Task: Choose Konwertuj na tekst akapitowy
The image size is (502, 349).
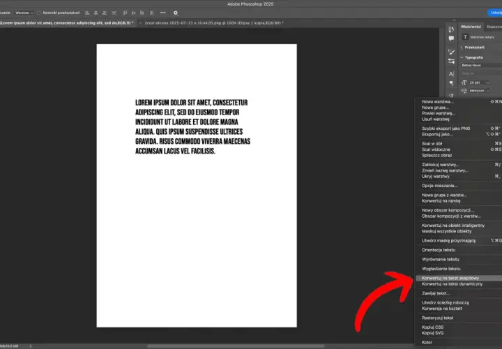Action: click(x=459, y=279)
